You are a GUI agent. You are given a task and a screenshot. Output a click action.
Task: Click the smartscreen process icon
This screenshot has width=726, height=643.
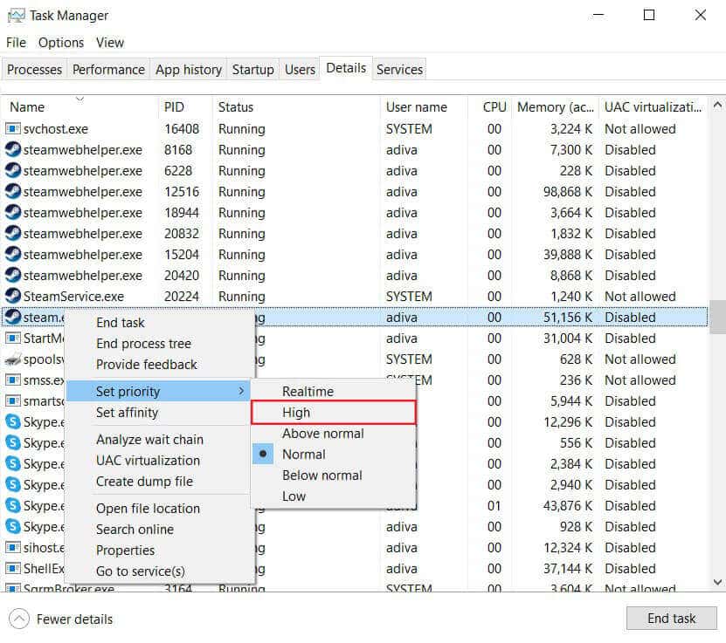[13, 400]
